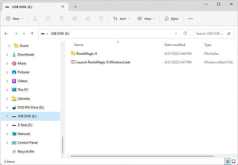Eject the USB disk
This screenshot has height=165, width=238.
point(171,18)
